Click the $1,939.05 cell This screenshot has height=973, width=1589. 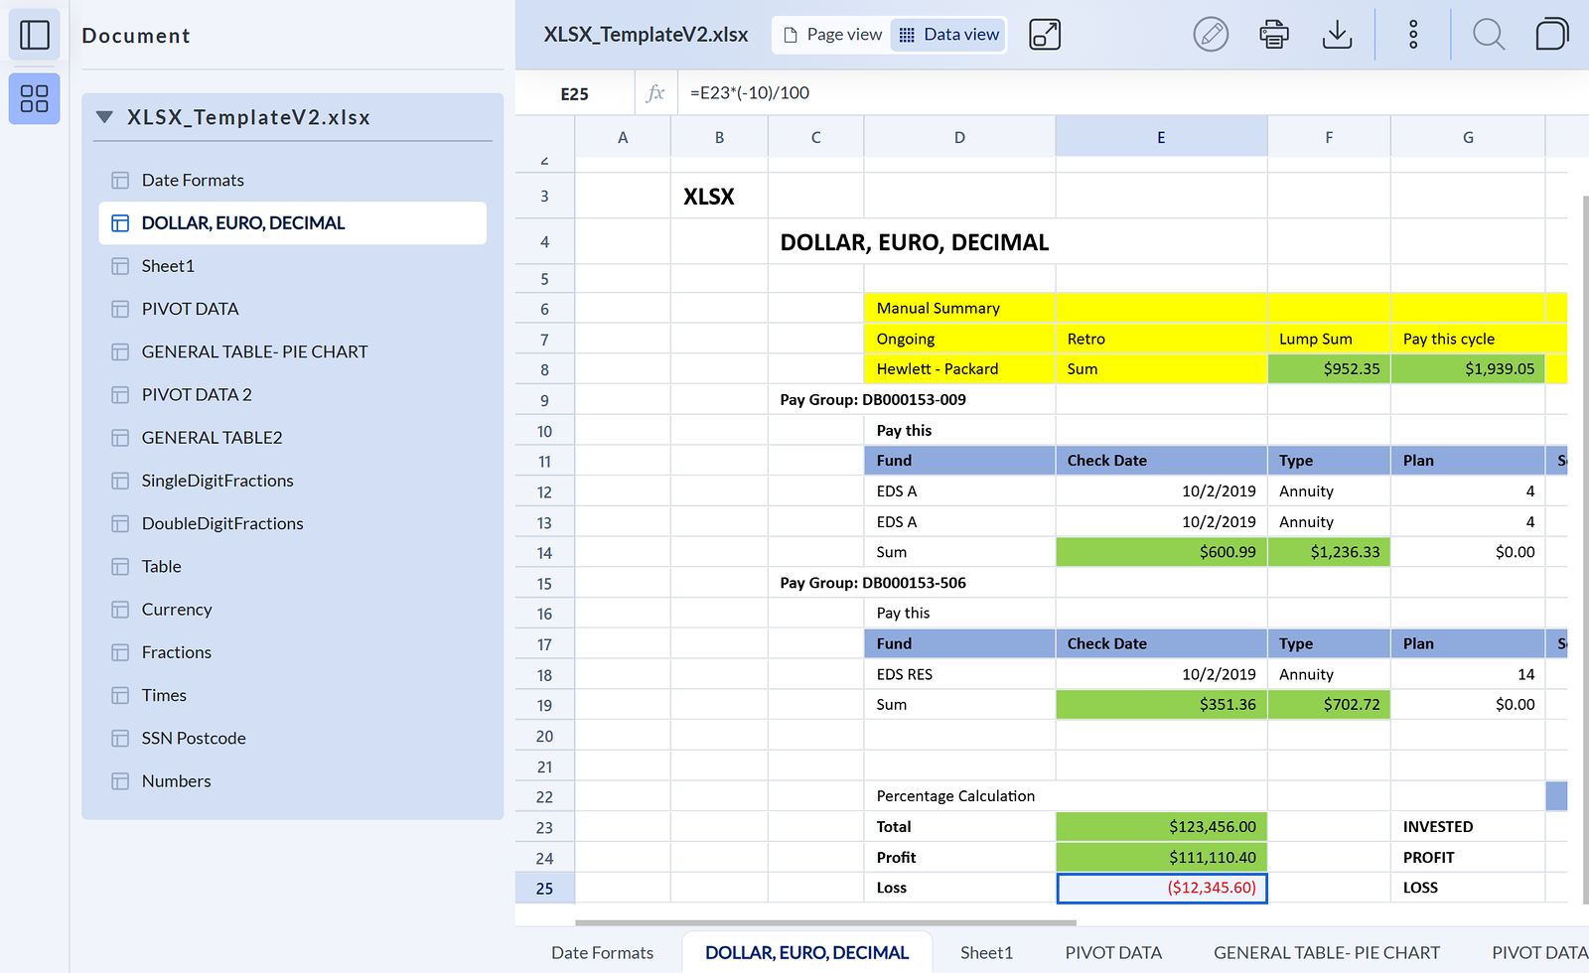[x=1468, y=369]
